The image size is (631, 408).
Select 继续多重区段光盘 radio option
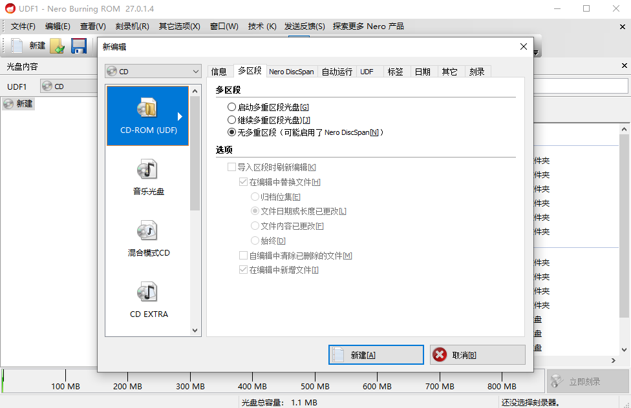(232, 120)
